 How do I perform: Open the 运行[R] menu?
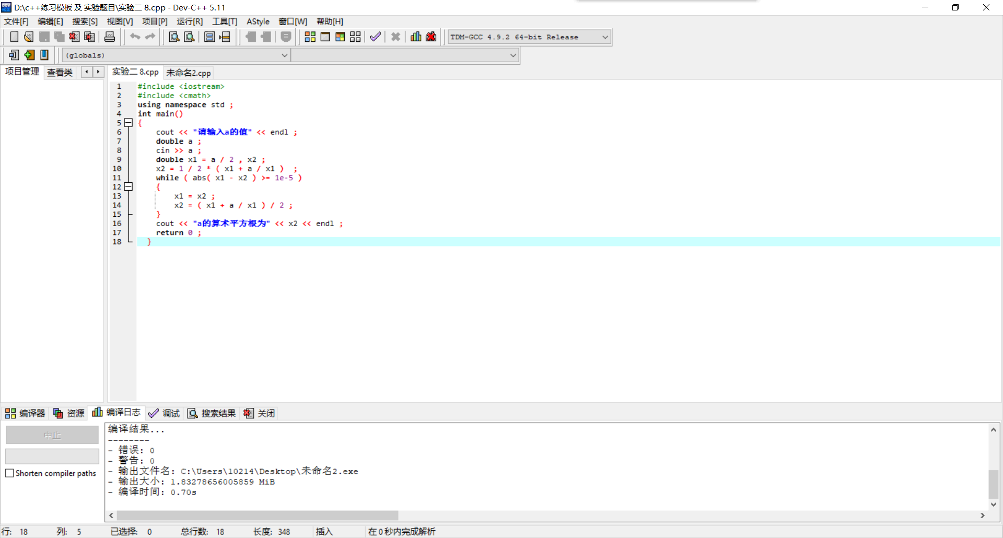point(190,21)
